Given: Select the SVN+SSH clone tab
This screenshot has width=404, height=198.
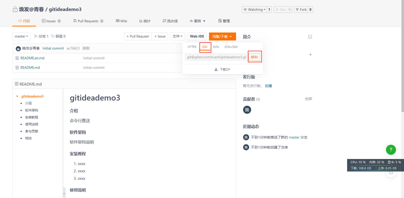Looking at the screenshot, I should 231,47.
